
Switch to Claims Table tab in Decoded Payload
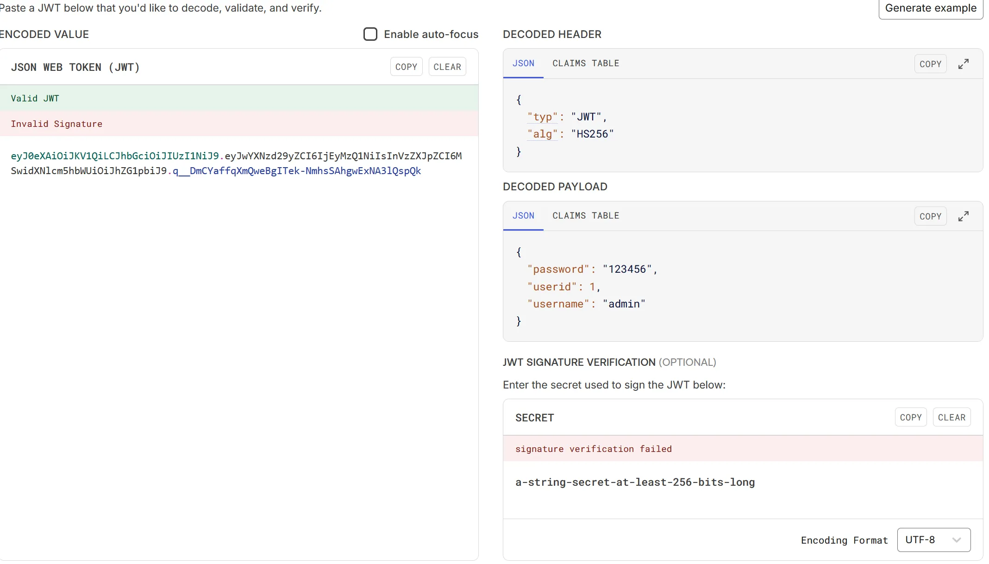click(x=585, y=216)
